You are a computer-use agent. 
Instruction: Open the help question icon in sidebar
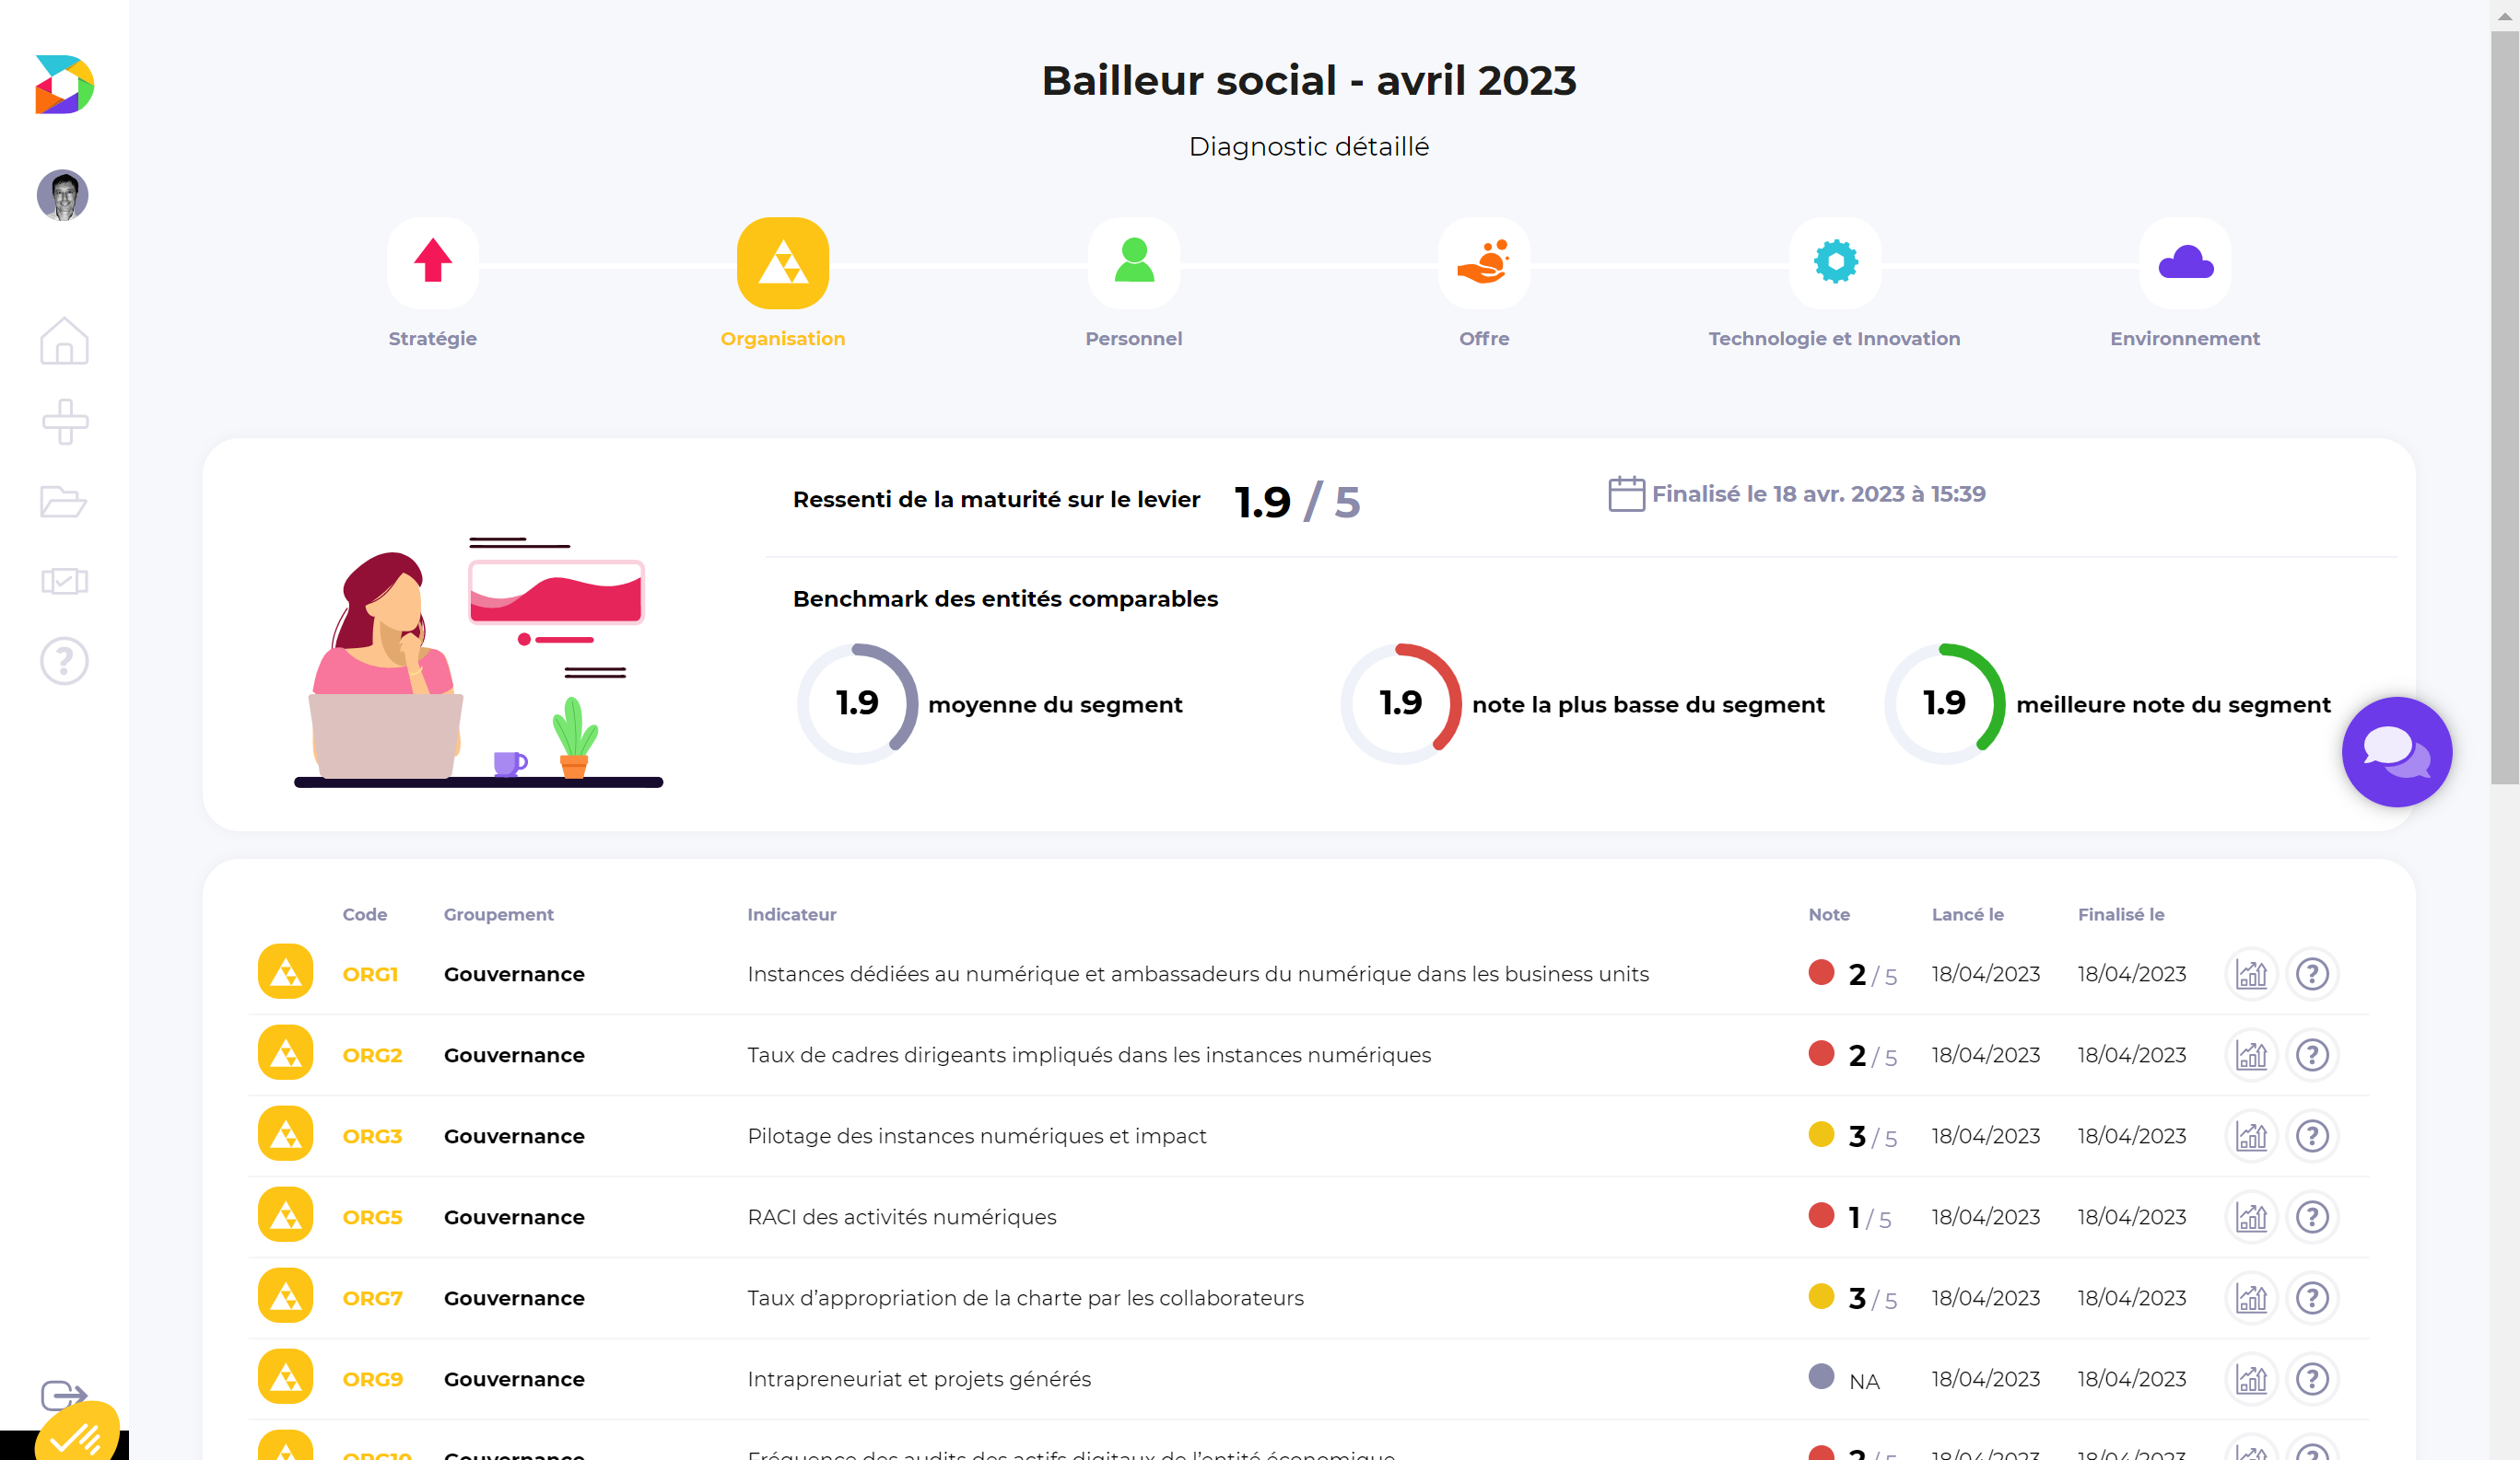64,661
